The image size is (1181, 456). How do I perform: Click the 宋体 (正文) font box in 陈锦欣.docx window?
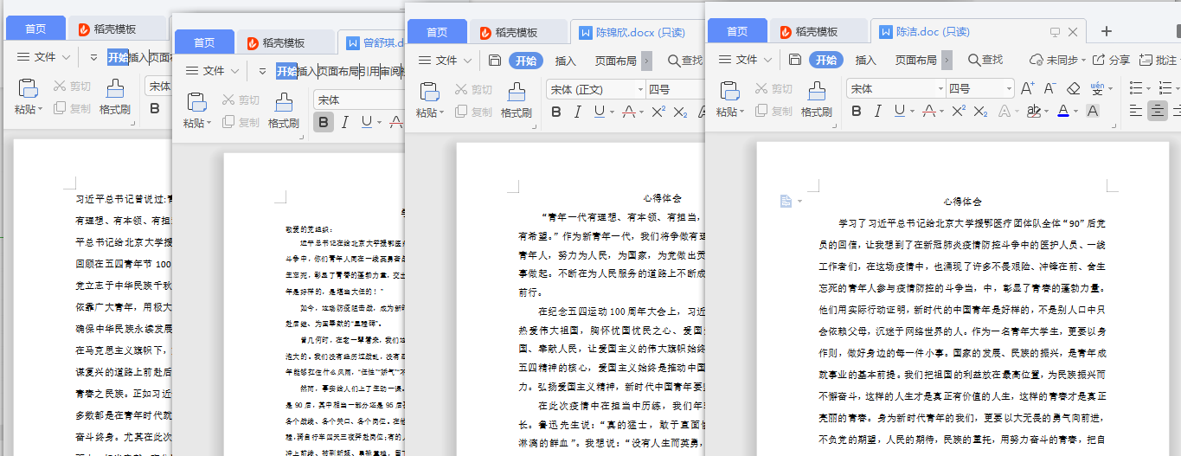pyautogui.click(x=595, y=89)
